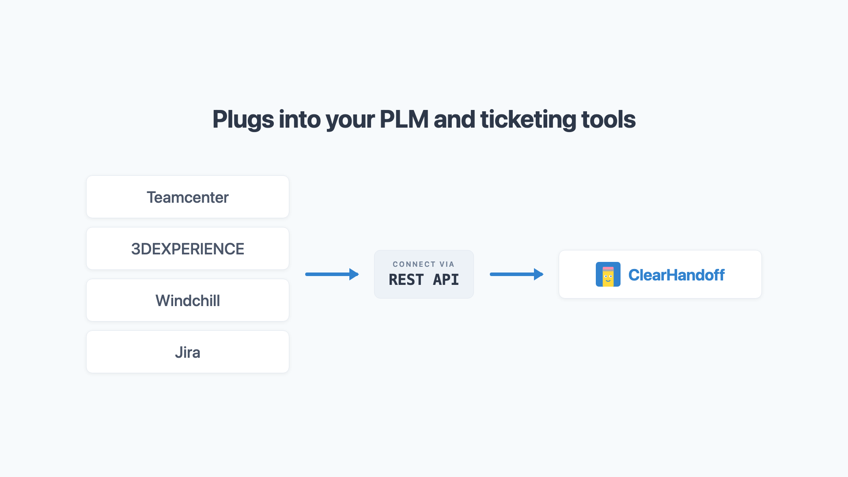
Task: Select the Teamcenter card
Action: tap(188, 197)
